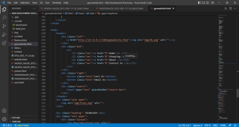Click Ln 218, Col 1 status item

click(x=185, y=125)
